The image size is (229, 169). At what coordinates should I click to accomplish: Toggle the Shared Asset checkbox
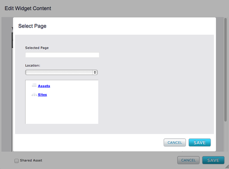point(16,161)
